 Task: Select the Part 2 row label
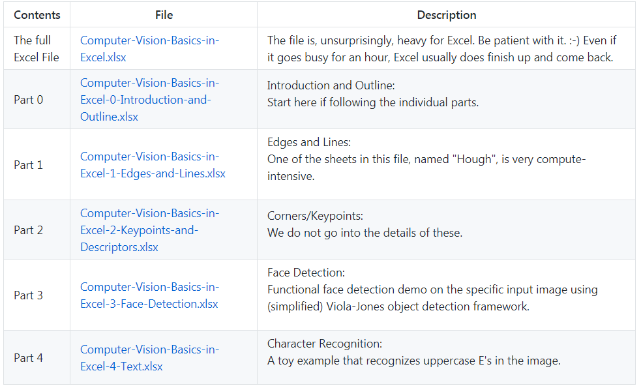click(x=29, y=230)
